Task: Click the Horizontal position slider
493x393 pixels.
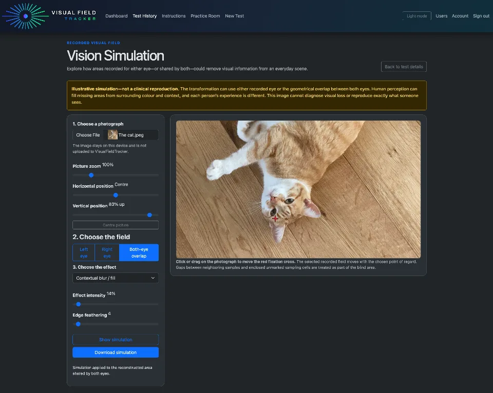Action: point(116,195)
